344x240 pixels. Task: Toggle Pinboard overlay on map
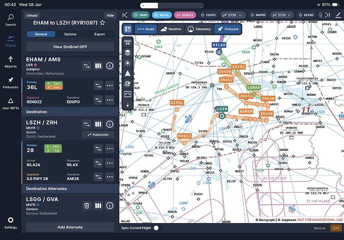click(x=228, y=29)
